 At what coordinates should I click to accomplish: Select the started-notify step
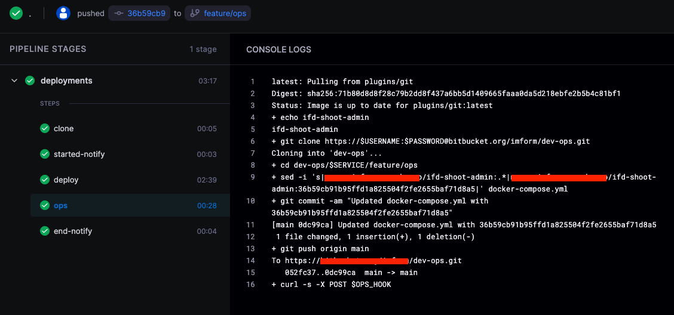(x=79, y=154)
